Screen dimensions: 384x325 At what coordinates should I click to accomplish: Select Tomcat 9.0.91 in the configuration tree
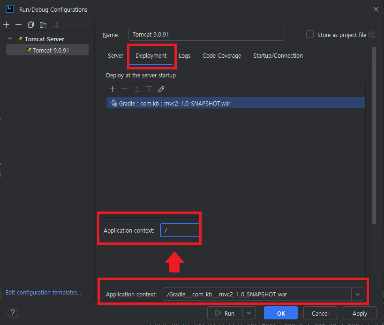coord(47,50)
